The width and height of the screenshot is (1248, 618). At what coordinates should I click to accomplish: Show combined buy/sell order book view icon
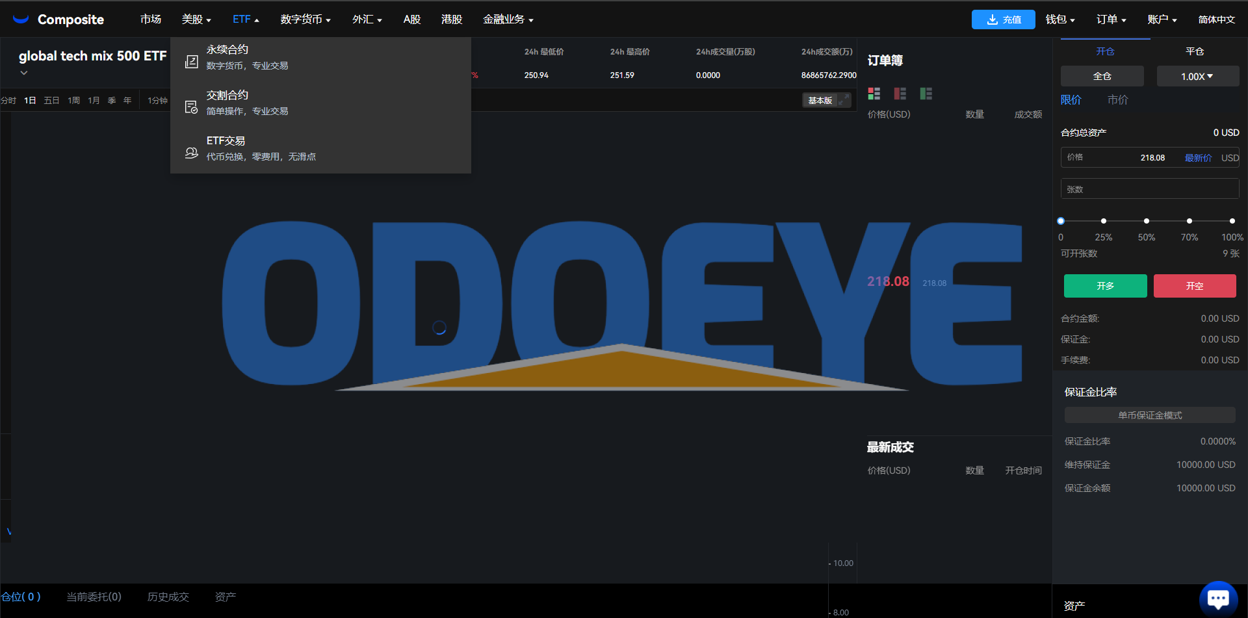click(x=874, y=94)
